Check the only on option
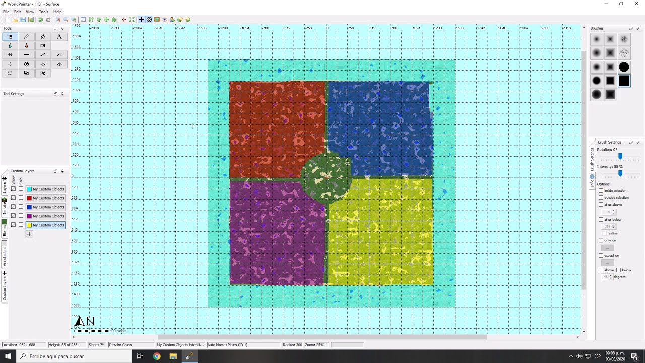The image size is (645, 363). (x=601, y=240)
